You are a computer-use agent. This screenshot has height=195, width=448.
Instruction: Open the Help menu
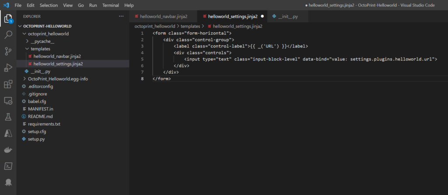129,5
